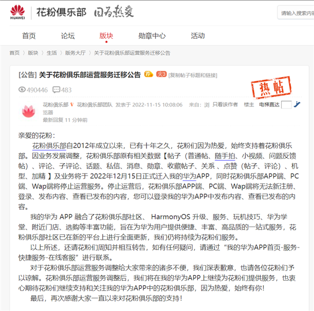Go to the 活动 navigation tab

click(x=198, y=36)
